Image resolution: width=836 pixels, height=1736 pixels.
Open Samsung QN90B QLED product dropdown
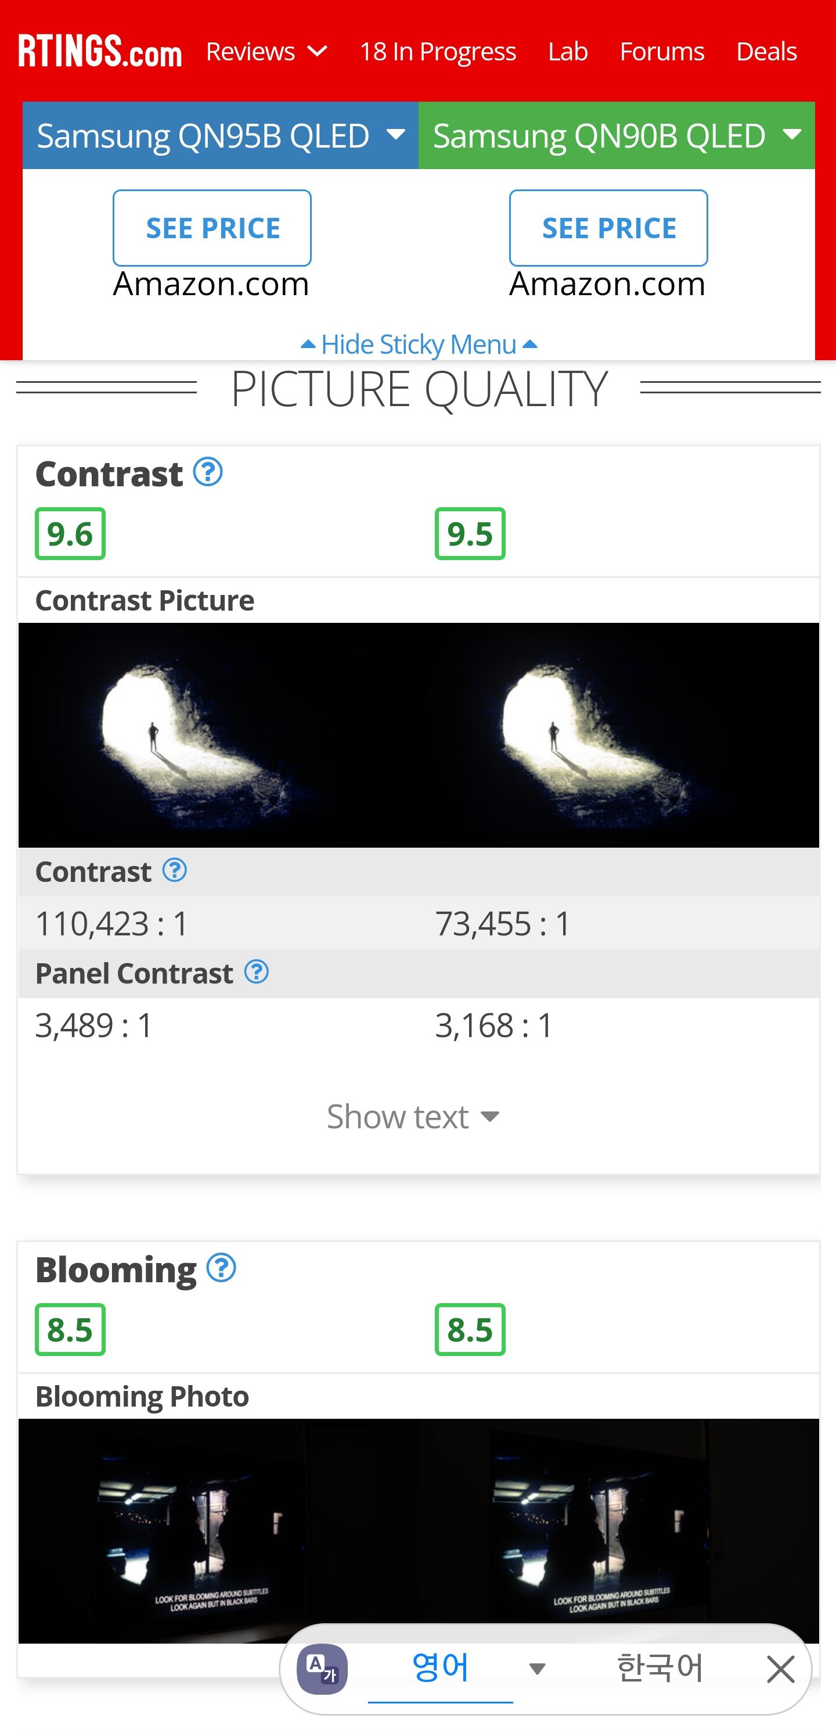(617, 135)
